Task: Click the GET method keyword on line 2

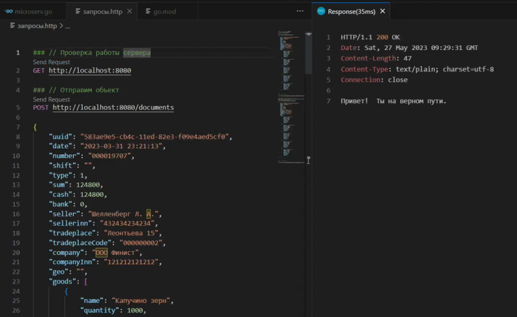Action: pos(38,71)
